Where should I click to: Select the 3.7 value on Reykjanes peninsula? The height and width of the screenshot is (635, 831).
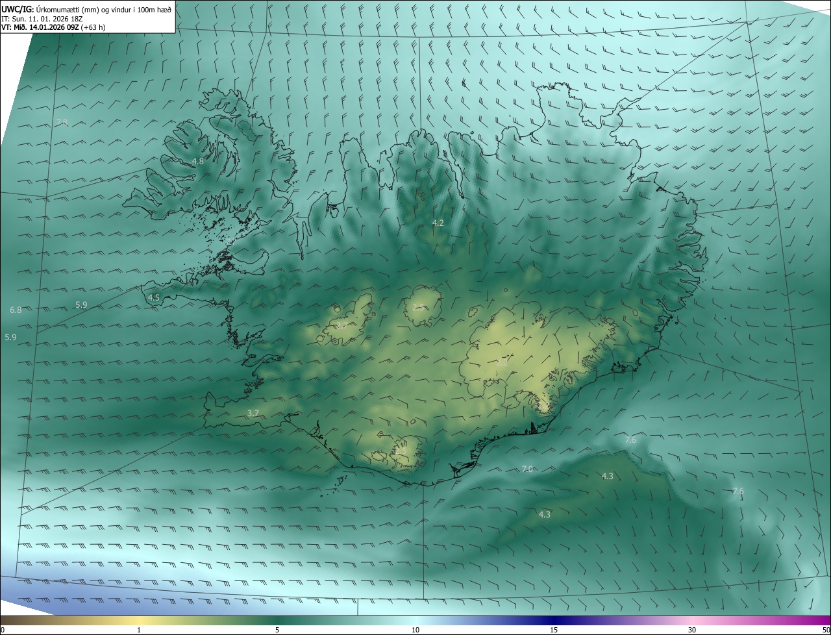[x=253, y=413]
